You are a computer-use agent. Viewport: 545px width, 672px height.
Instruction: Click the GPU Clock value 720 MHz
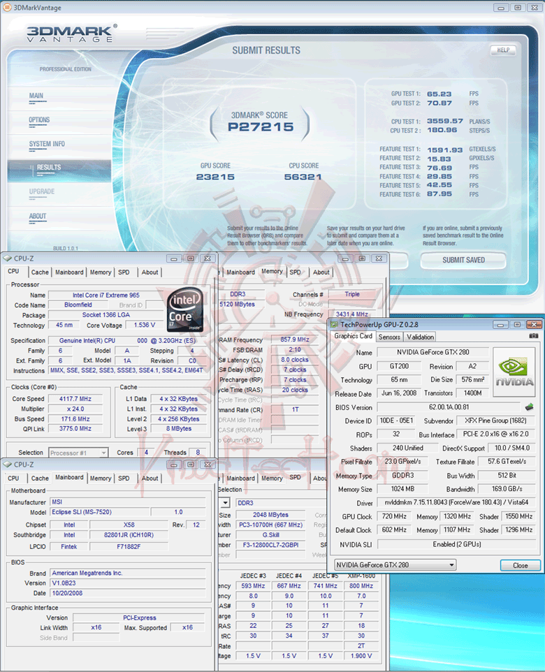pyautogui.click(x=394, y=516)
